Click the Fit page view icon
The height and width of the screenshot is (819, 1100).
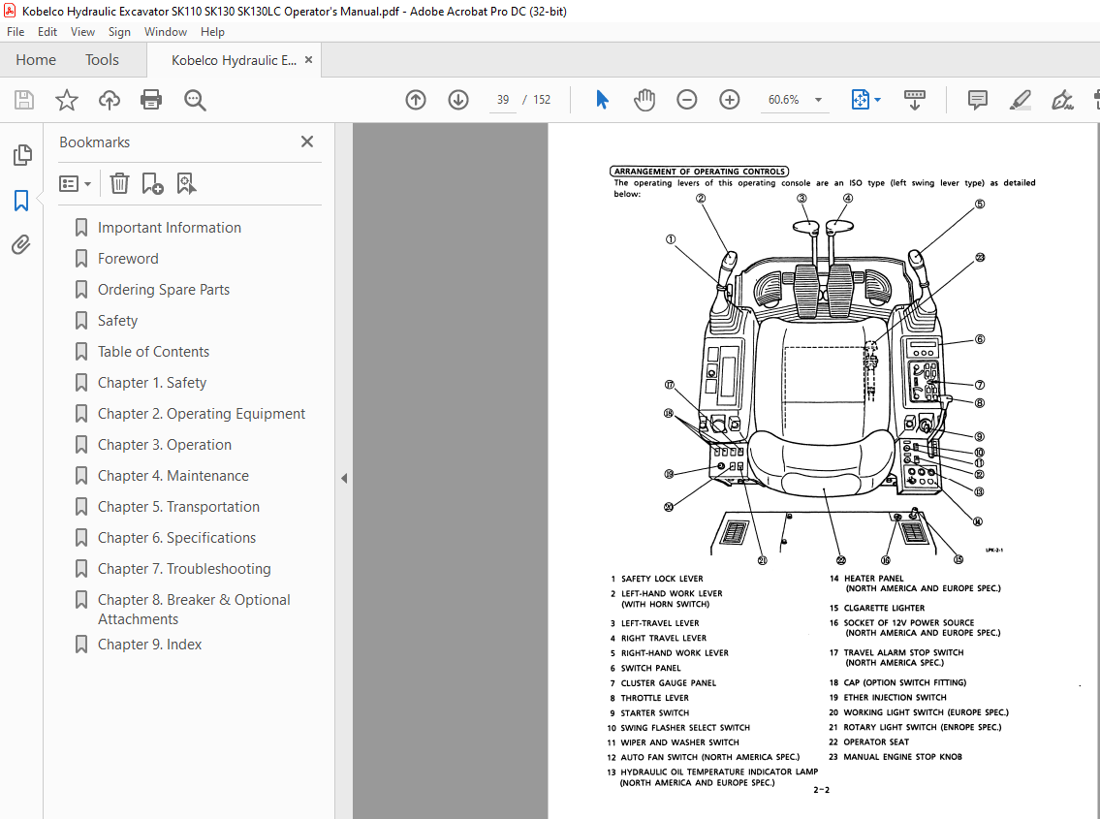pos(860,100)
